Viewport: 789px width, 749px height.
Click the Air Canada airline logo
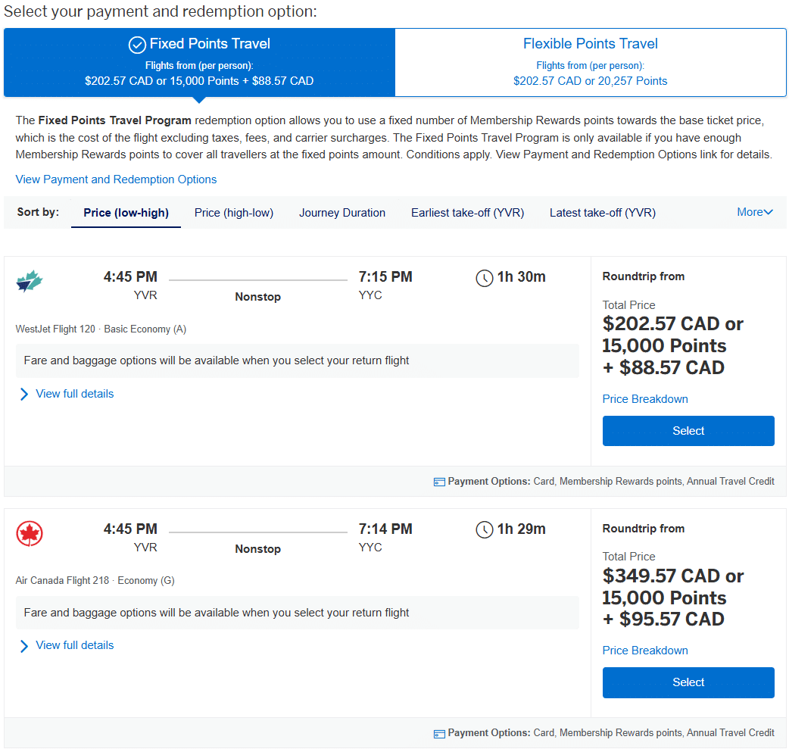coord(29,533)
